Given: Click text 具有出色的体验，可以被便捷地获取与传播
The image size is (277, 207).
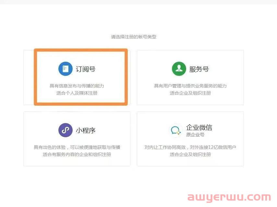Looking at the screenshot, I should click(x=77, y=147).
